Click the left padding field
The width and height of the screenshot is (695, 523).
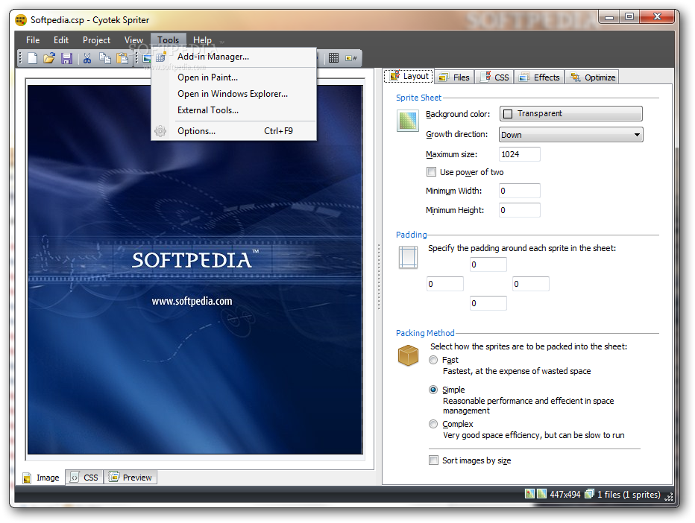click(x=445, y=284)
